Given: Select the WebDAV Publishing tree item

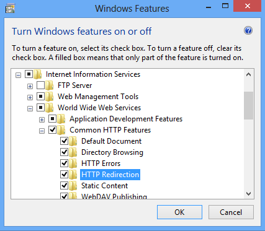Looking at the screenshot, I should pyautogui.click(x=114, y=196).
